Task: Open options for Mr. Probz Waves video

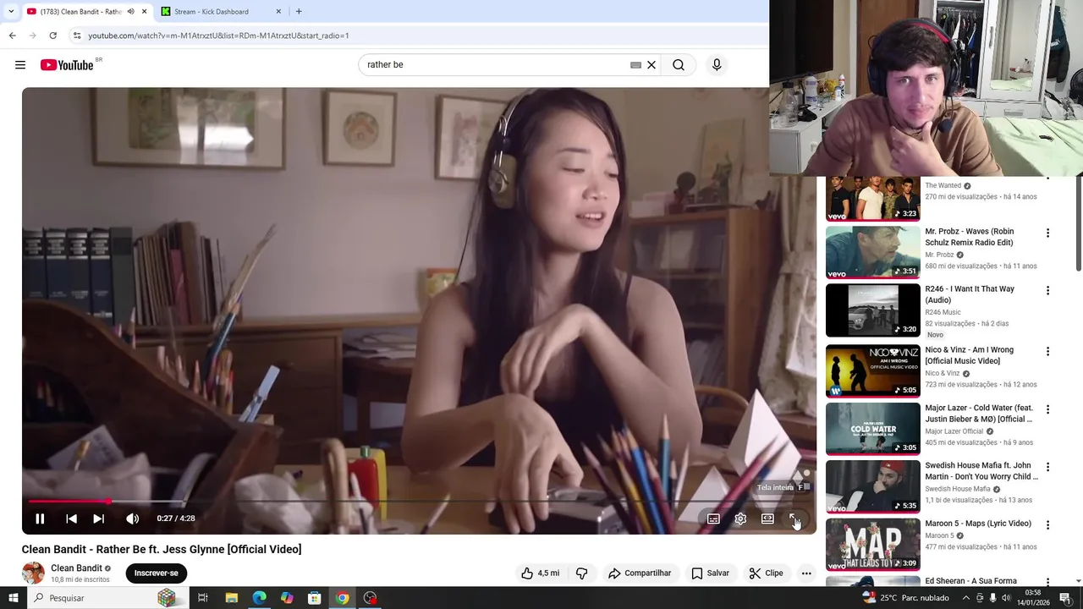Action: [1047, 233]
